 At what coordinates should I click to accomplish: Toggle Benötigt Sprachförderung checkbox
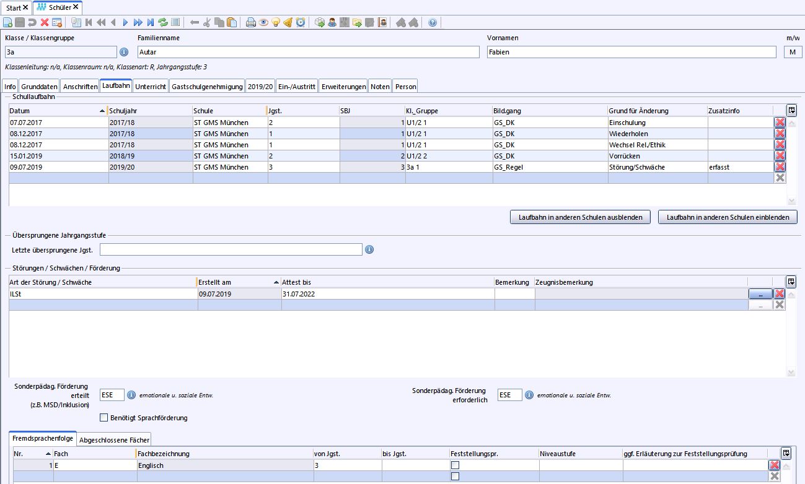coord(104,418)
